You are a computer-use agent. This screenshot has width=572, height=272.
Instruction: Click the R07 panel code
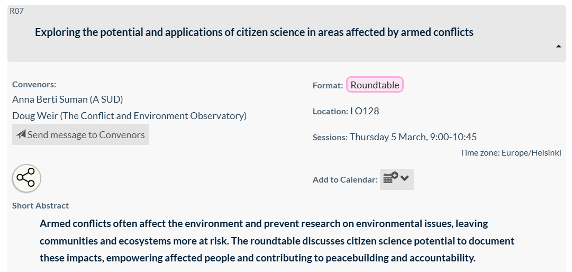click(16, 11)
